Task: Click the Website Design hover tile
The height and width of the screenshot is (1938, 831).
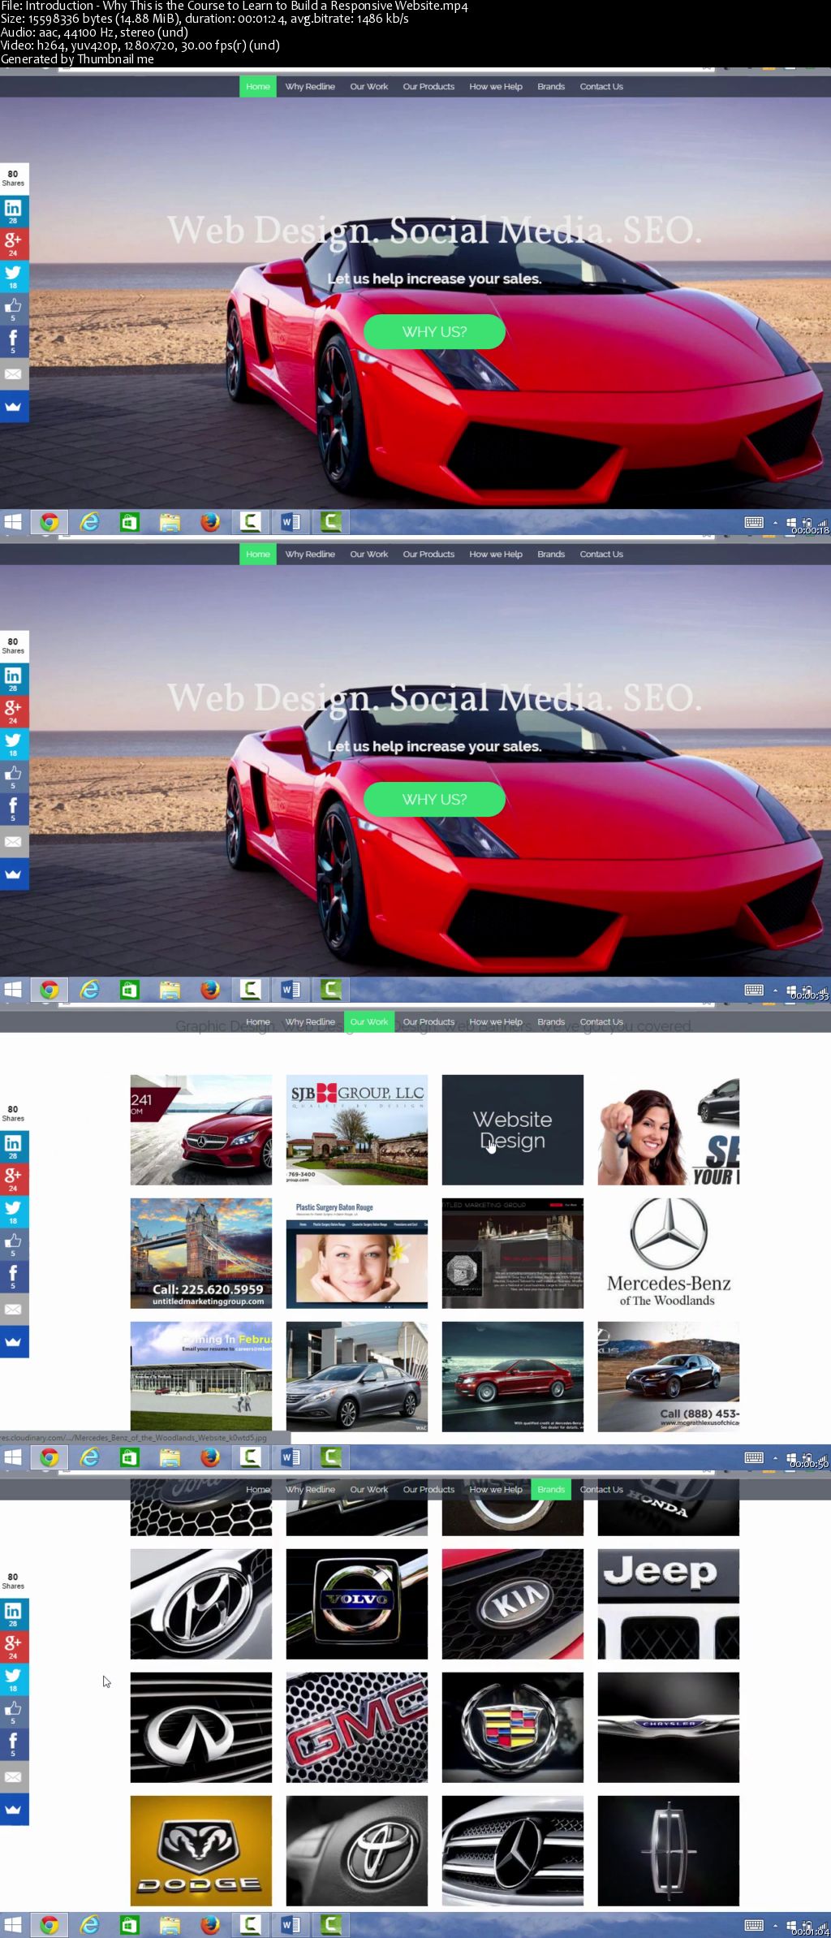Action: (513, 1130)
